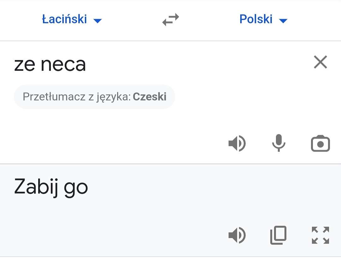Focus the source text 'ze neca'
341x258 pixels.
[x=50, y=65]
